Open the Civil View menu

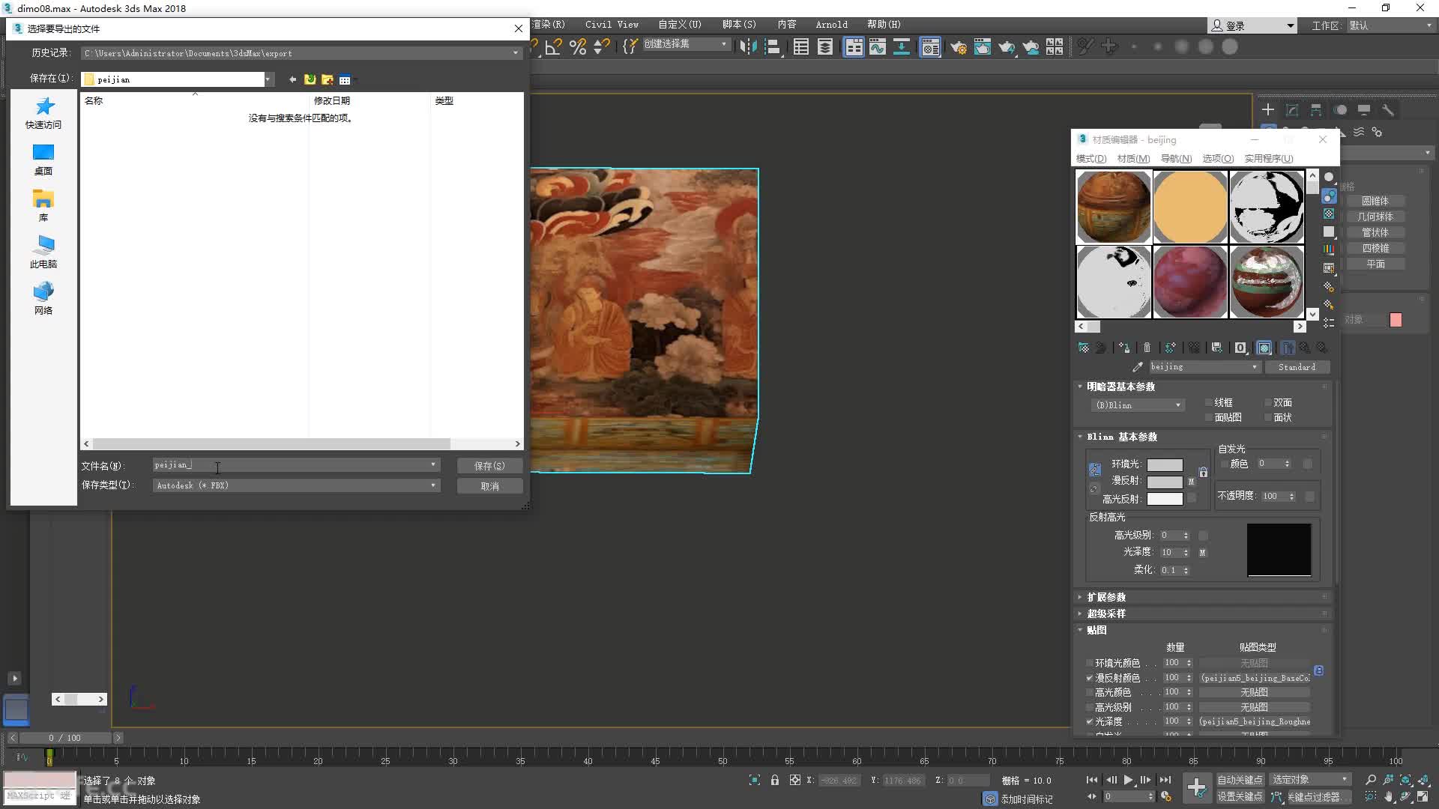[612, 25]
